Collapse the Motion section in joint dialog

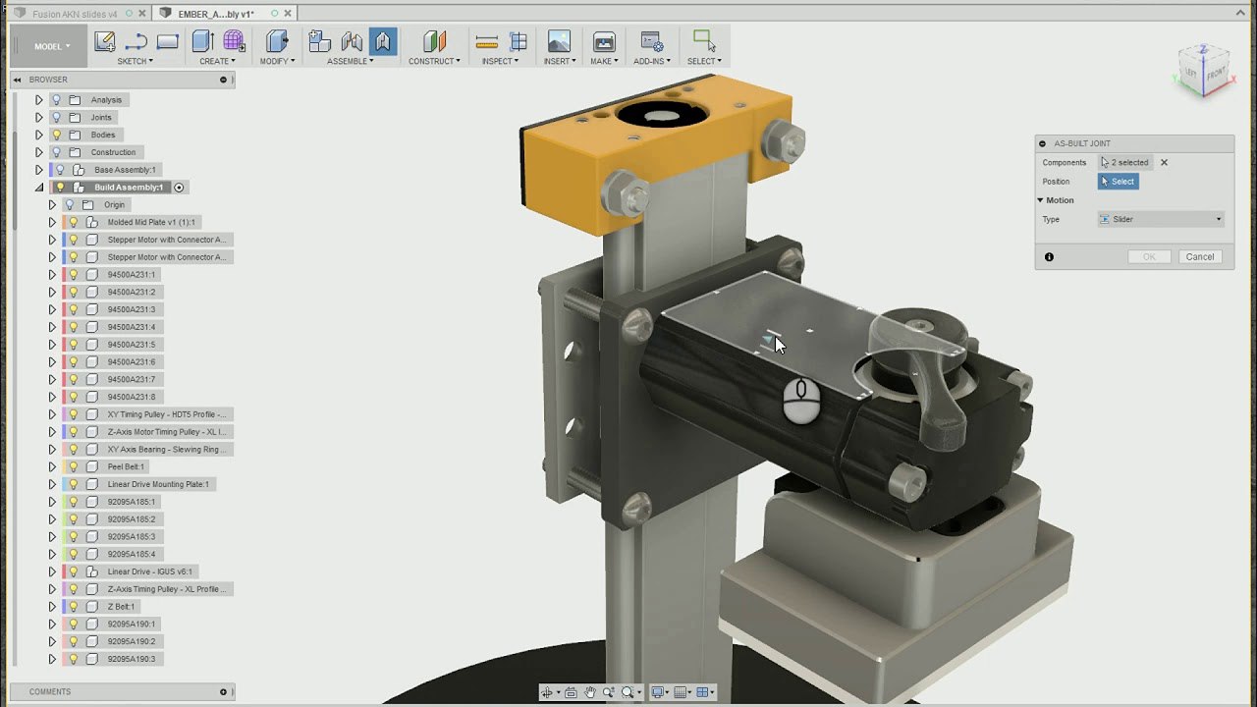coord(1040,200)
